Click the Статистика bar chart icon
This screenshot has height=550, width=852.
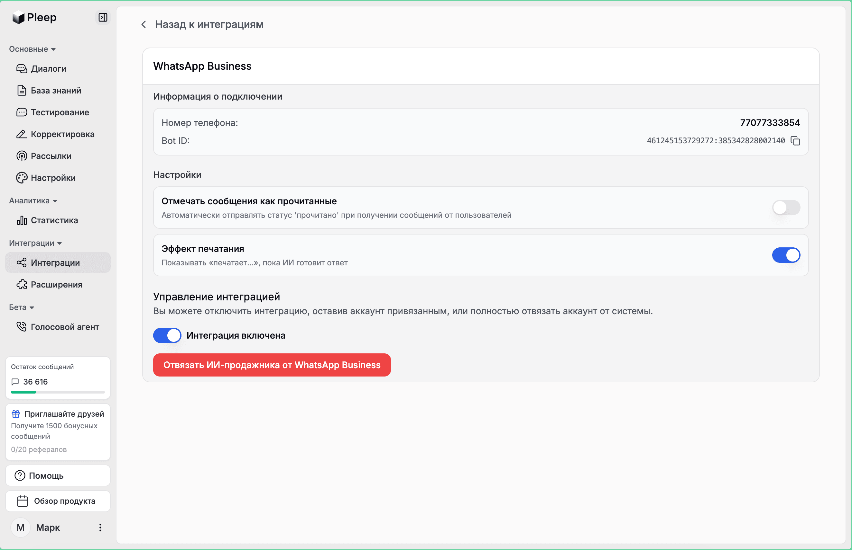(22, 220)
